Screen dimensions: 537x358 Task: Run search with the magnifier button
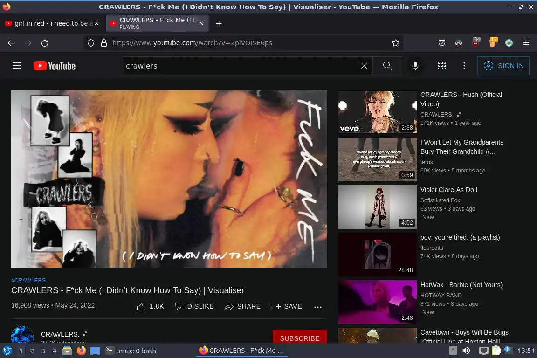point(387,66)
